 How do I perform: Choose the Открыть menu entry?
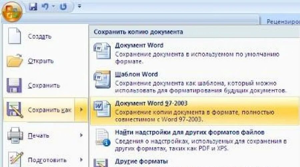click(x=46, y=61)
